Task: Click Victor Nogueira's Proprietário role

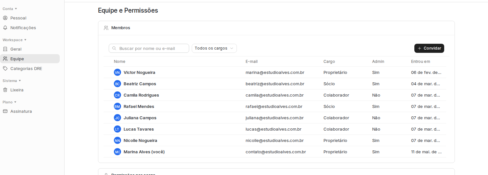Action: click(335, 72)
